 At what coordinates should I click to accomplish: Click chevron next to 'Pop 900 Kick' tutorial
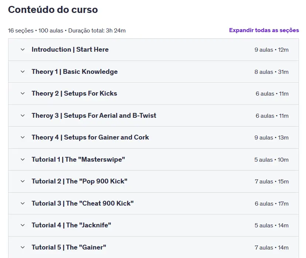coord(23,181)
